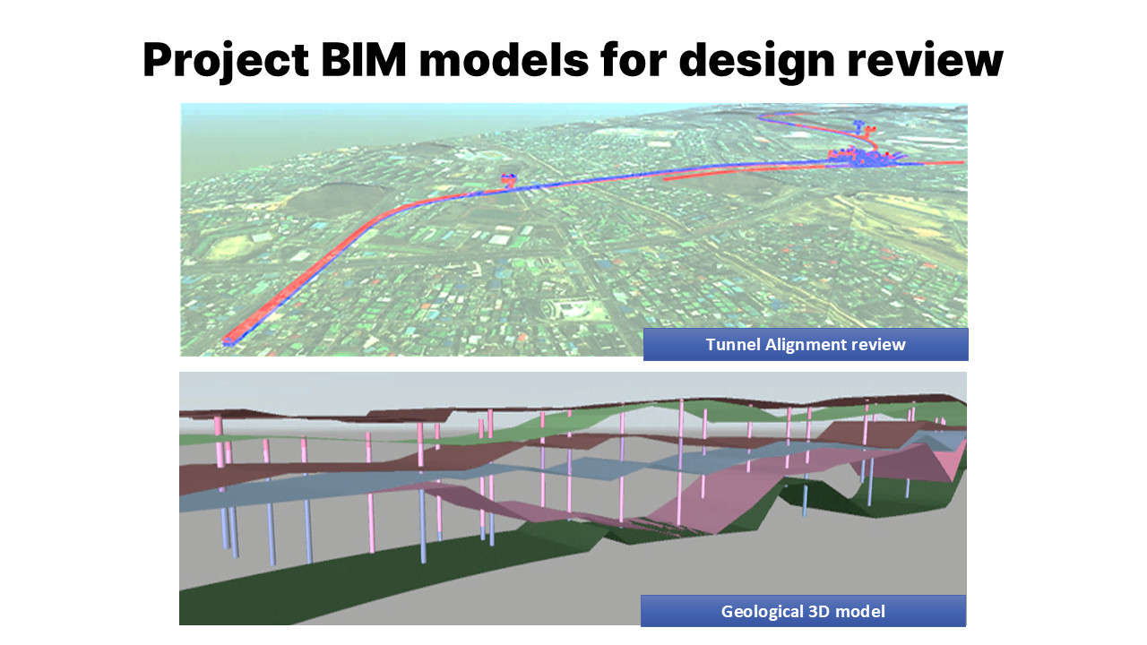Click the word 'Geological' in the lower label
Image resolution: width=1147 pixels, height=645 pixels.
coord(764,611)
